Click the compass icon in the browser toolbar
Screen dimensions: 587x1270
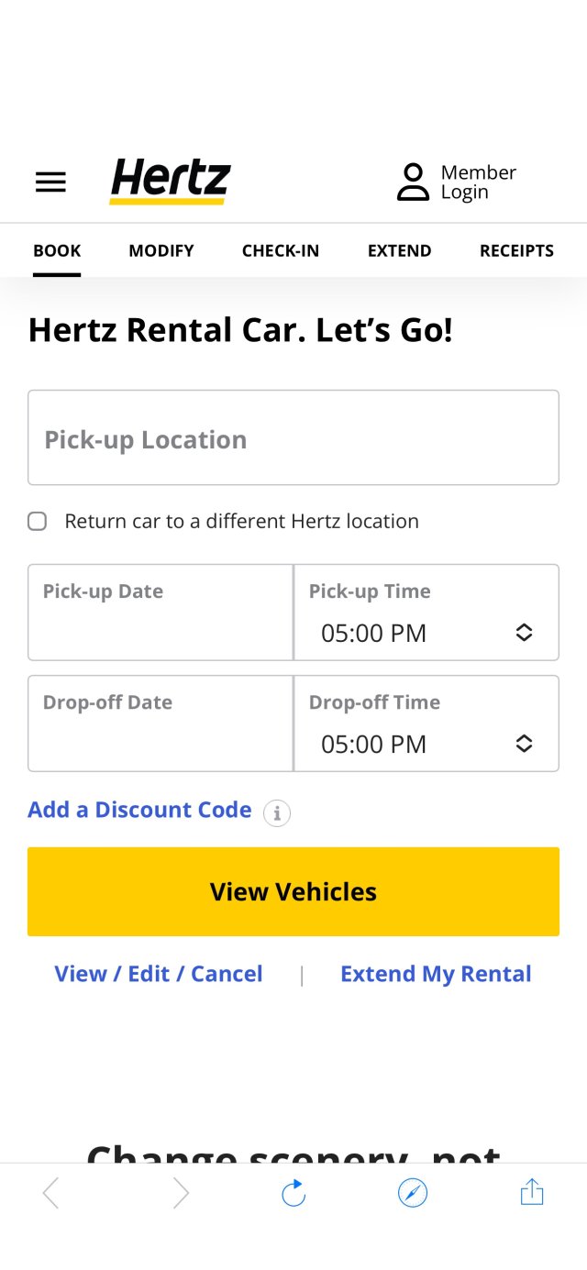[412, 1192]
